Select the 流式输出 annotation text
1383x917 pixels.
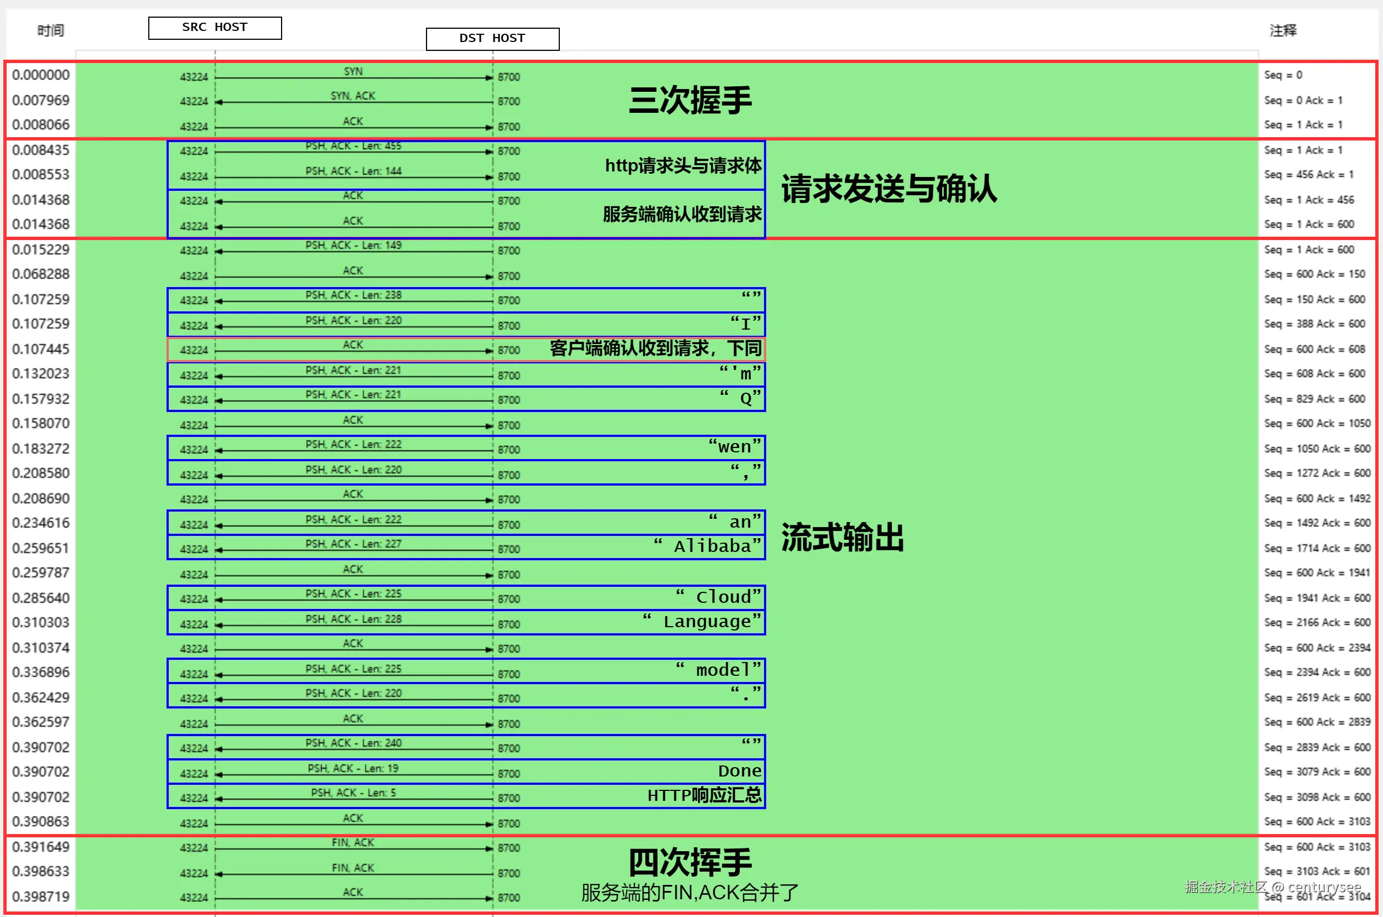[x=843, y=540]
